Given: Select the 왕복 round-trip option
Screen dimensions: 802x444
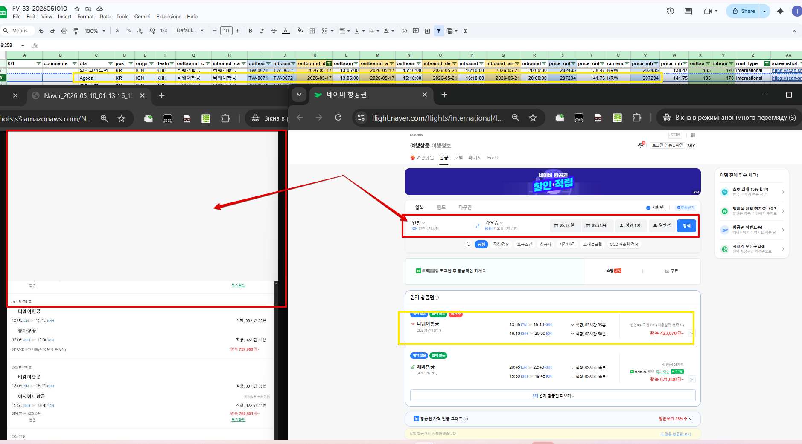Looking at the screenshot, I should (x=420, y=208).
